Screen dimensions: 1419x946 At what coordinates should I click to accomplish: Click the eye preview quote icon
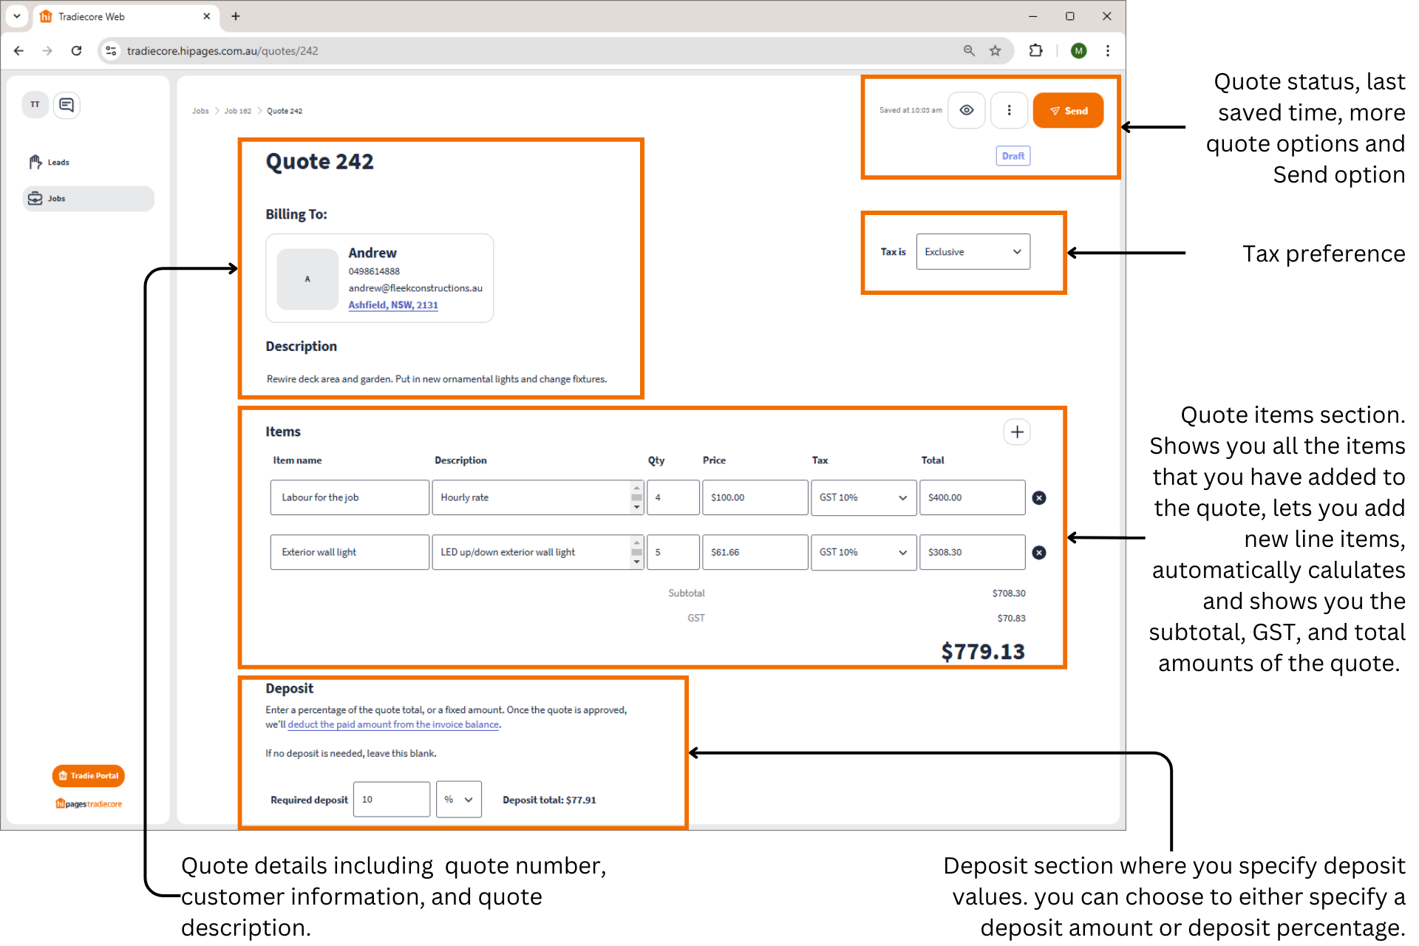click(966, 111)
